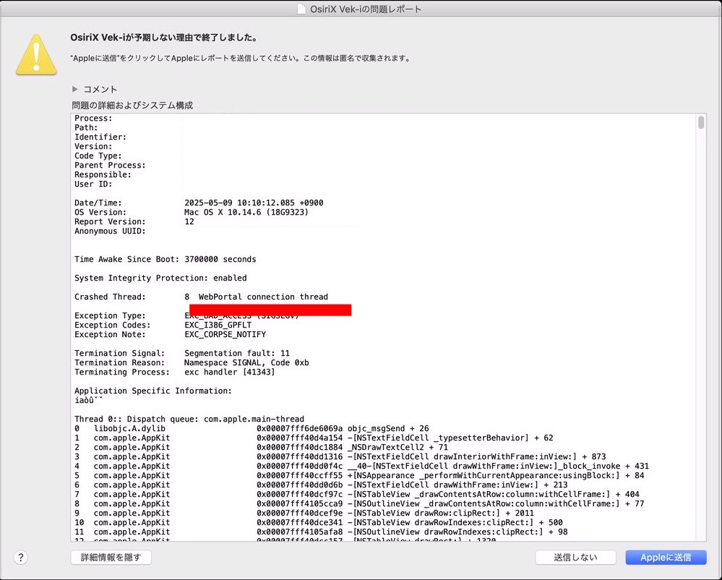Click the window title 'OsiriX Vek-iの問題レポート'
722x580 pixels.
pos(366,9)
